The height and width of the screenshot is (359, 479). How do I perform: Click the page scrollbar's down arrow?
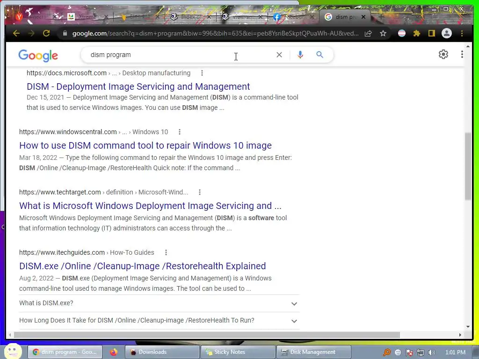pyautogui.click(x=468, y=327)
